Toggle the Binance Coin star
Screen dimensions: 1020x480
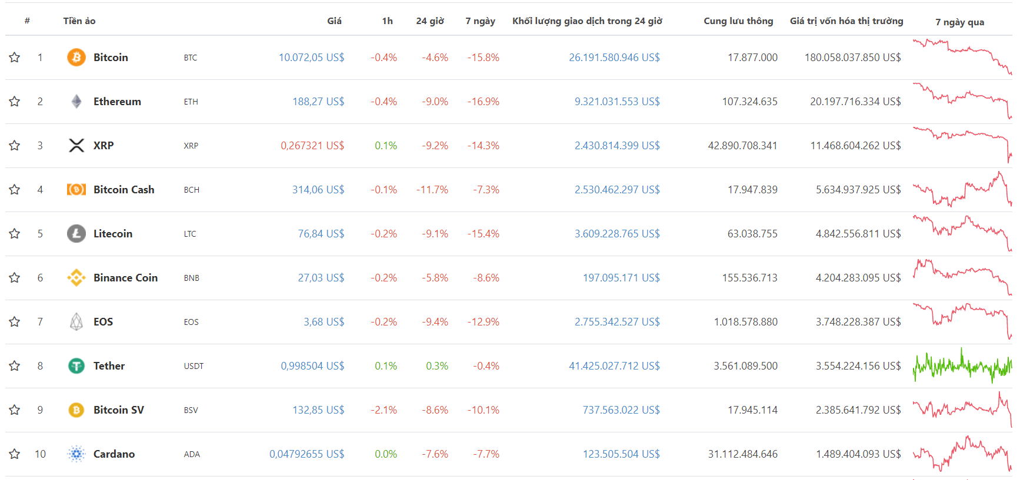(x=15, y=277)
